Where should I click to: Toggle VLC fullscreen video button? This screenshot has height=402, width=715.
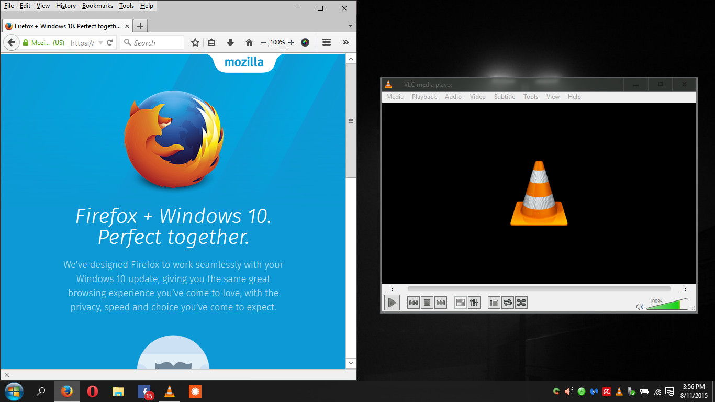tap(461, 303)
